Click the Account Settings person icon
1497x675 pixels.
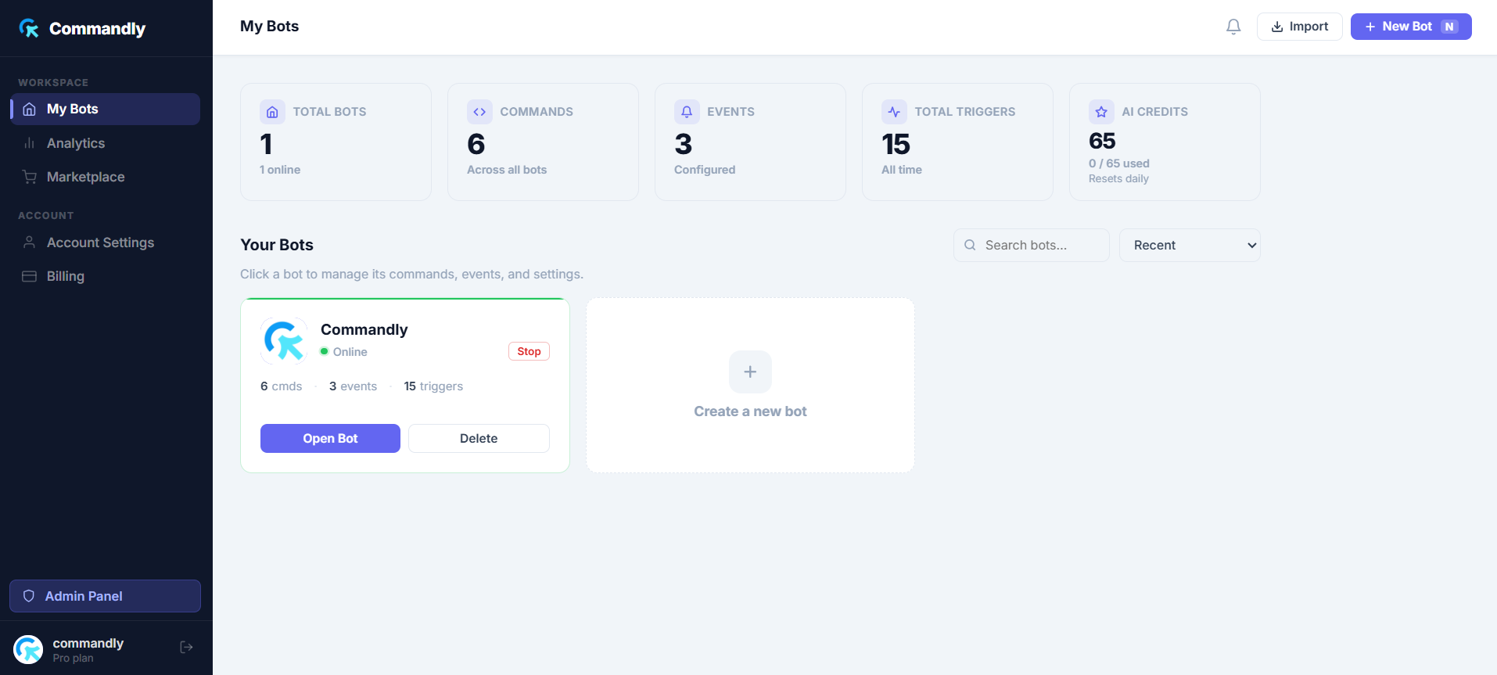29,242
